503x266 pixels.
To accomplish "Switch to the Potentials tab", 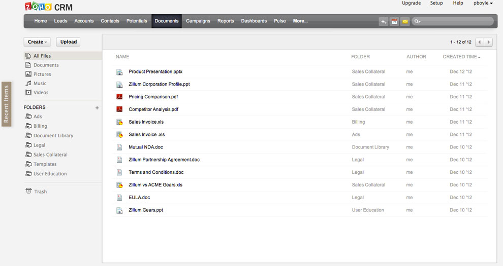I will (137, 21).
